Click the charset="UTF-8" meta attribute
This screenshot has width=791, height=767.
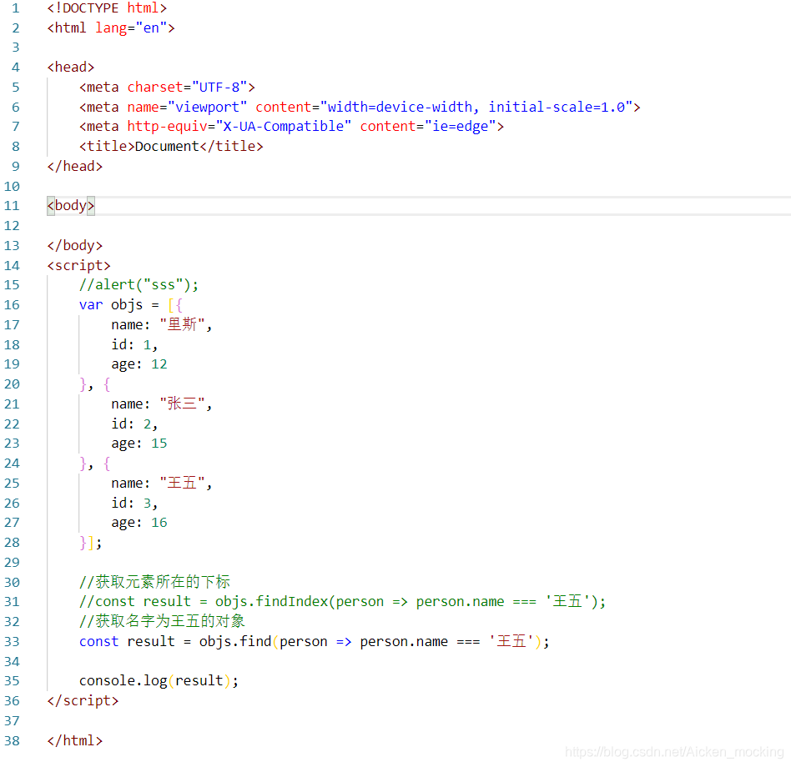[187, 88]
